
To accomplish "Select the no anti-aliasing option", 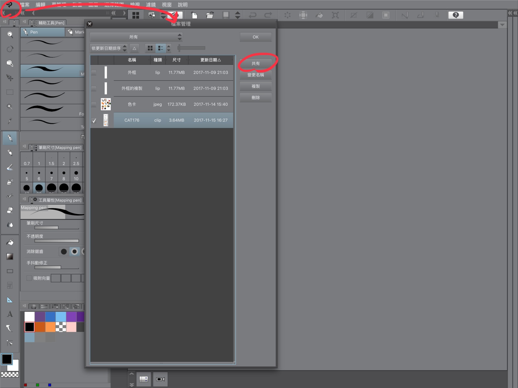I will [x=64, y=251].
